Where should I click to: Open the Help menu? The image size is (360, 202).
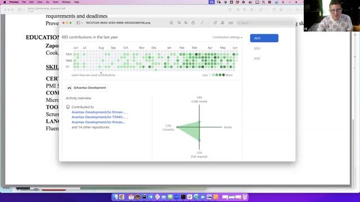76,2
